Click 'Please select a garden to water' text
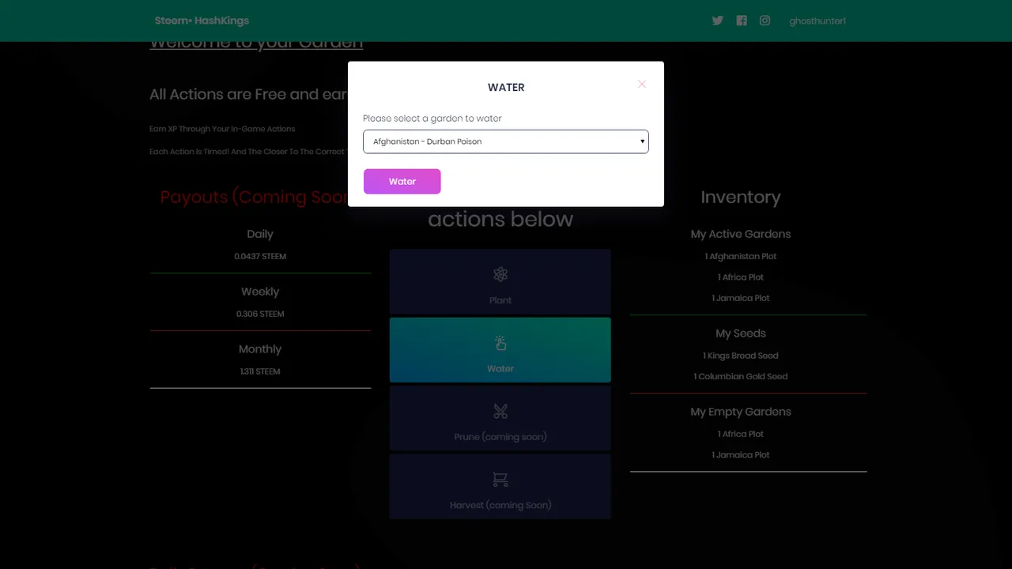The height and width of the screenshot is (569, 1012). [x=432, y=119]
